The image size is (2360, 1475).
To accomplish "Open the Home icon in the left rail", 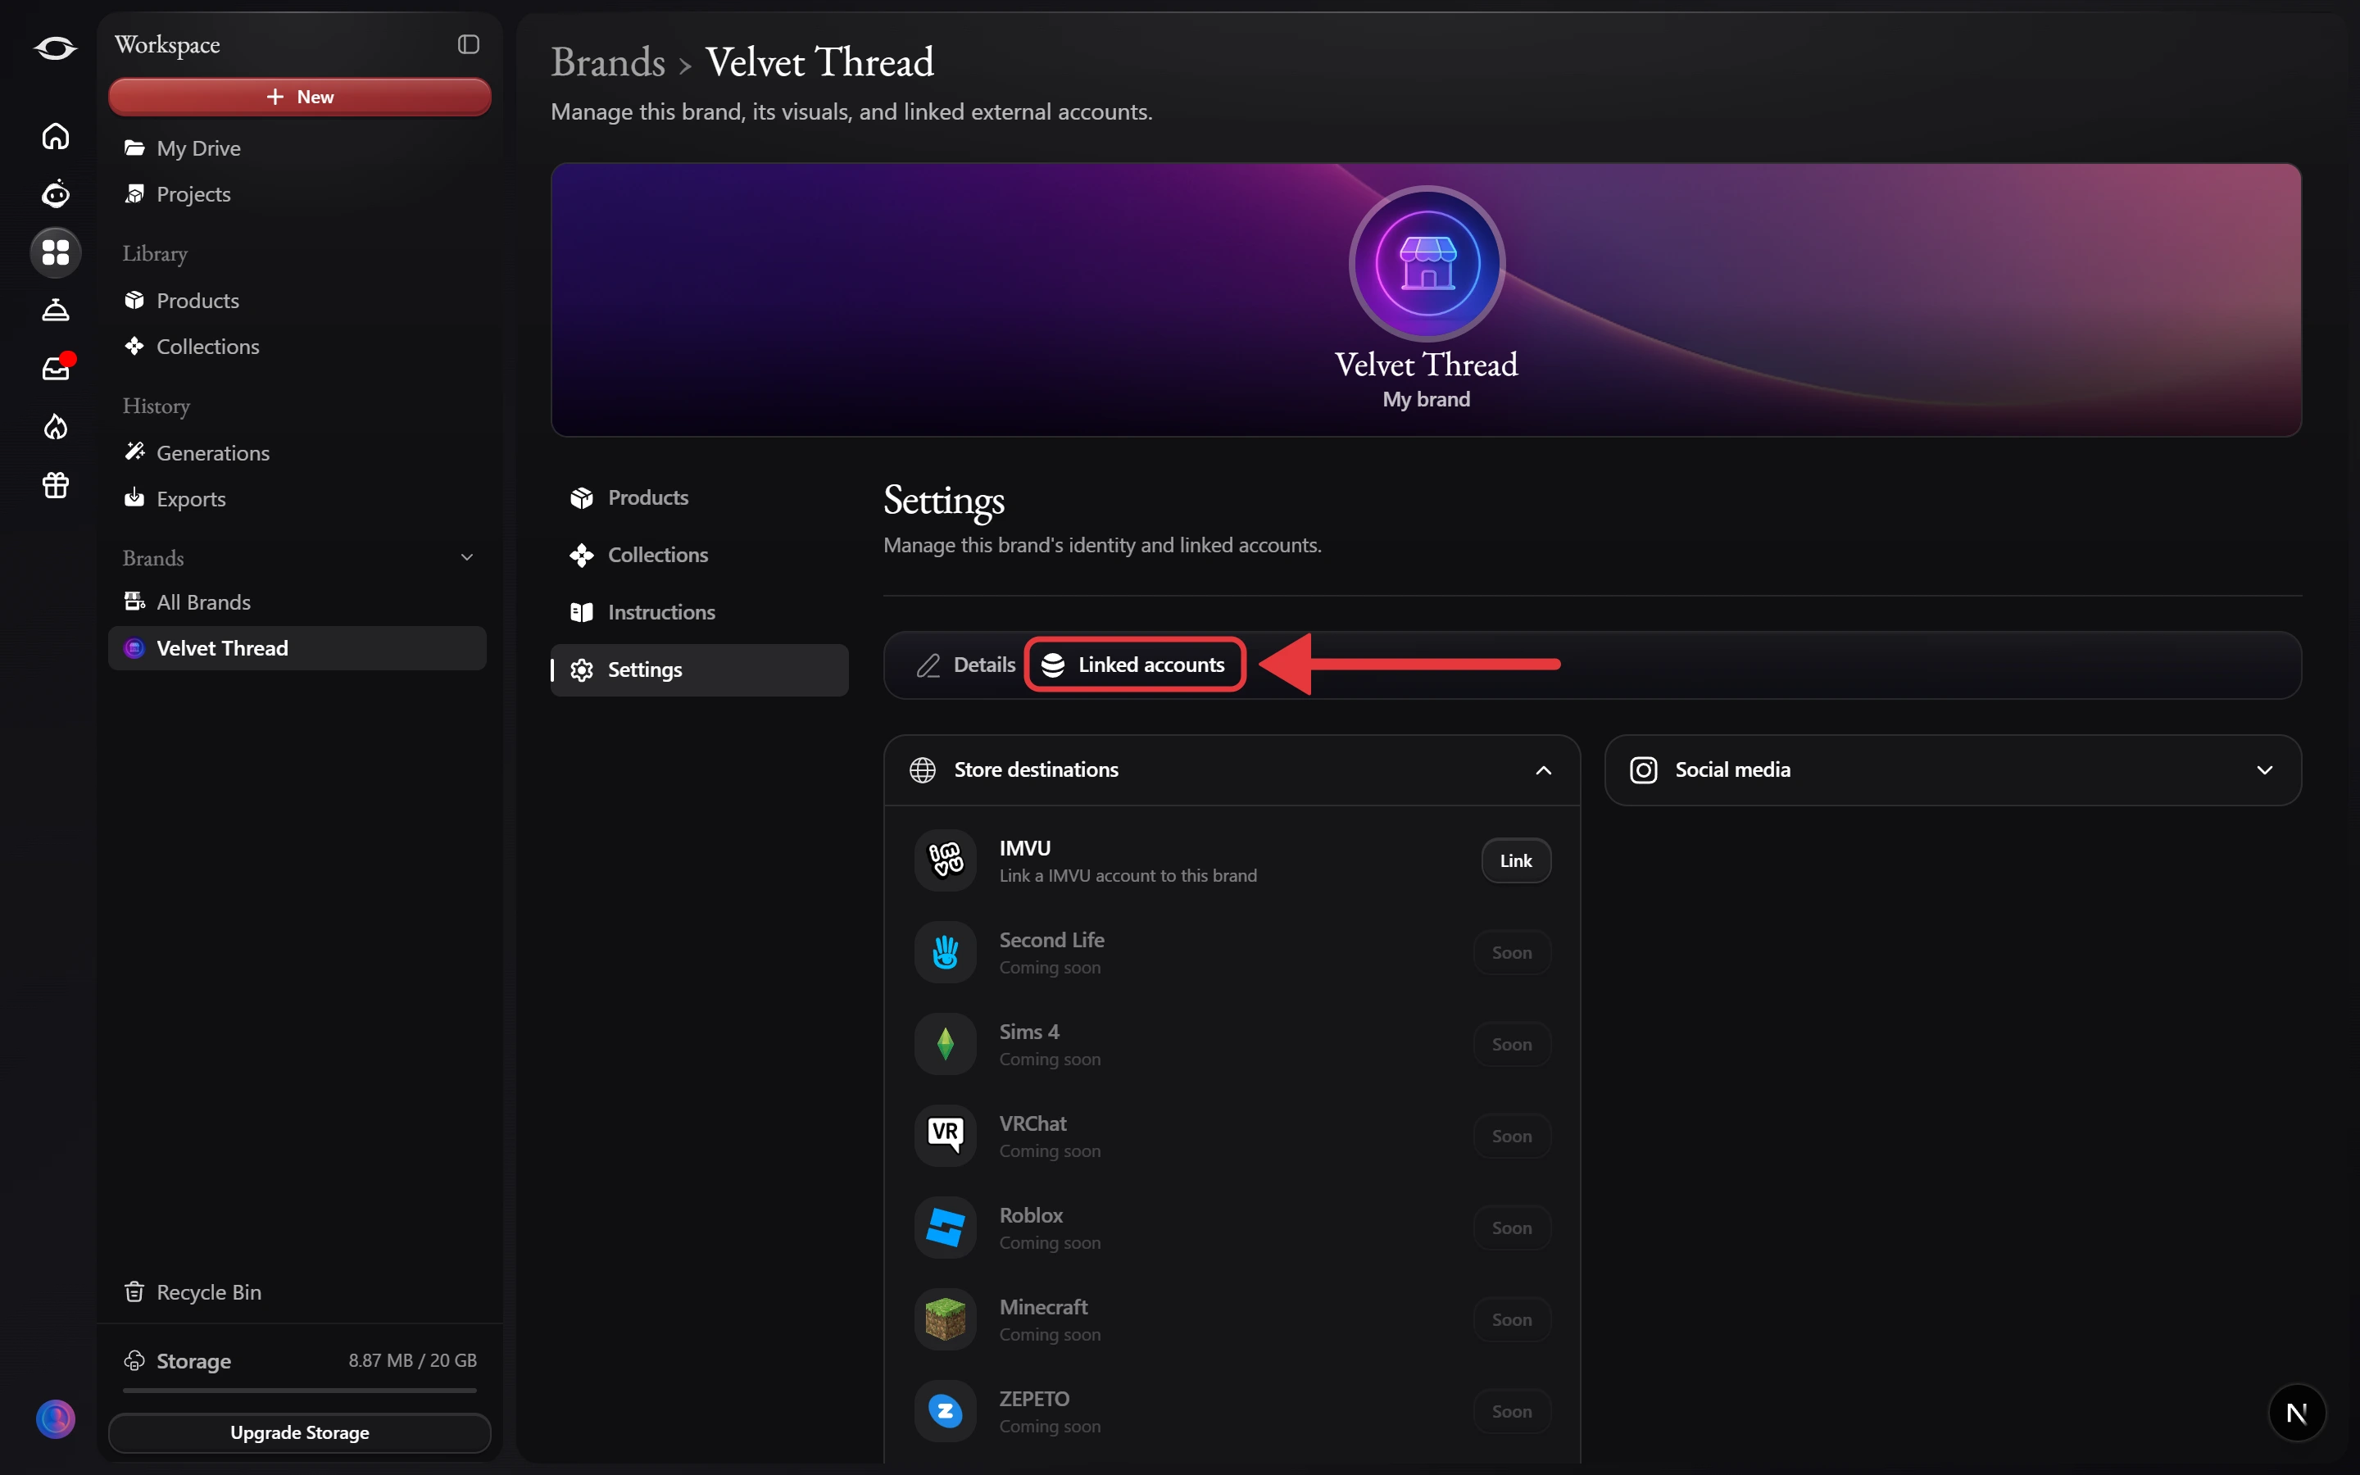I will [x=56, y=135].
